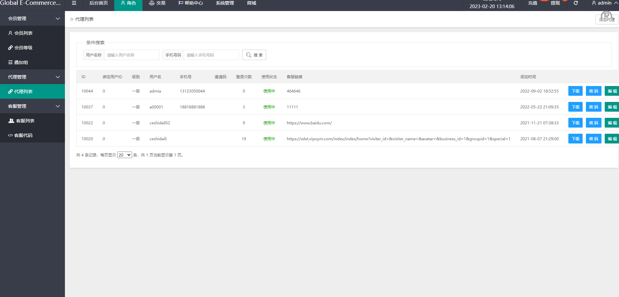This screenshot has height=297, width=619.
Task: Open the 帮助中心 top menu
Action: [x=191, y=3]
